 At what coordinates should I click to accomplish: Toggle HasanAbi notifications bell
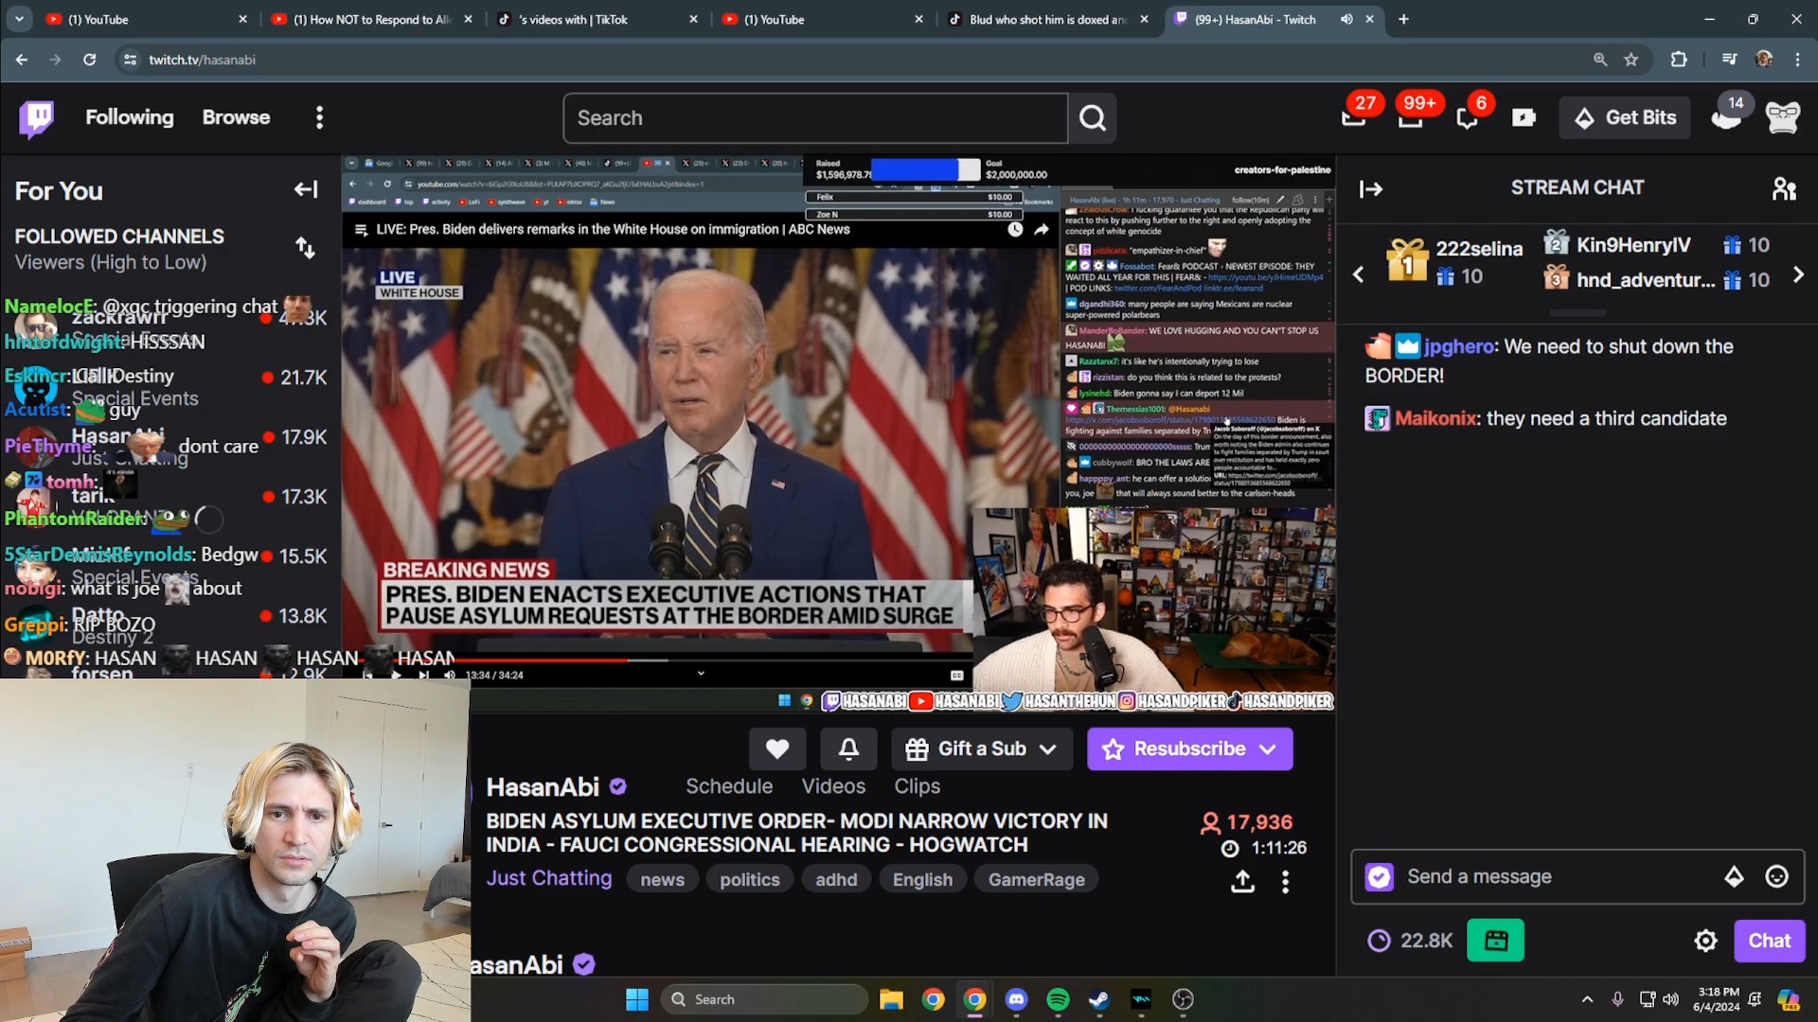[x=848, y=749]
